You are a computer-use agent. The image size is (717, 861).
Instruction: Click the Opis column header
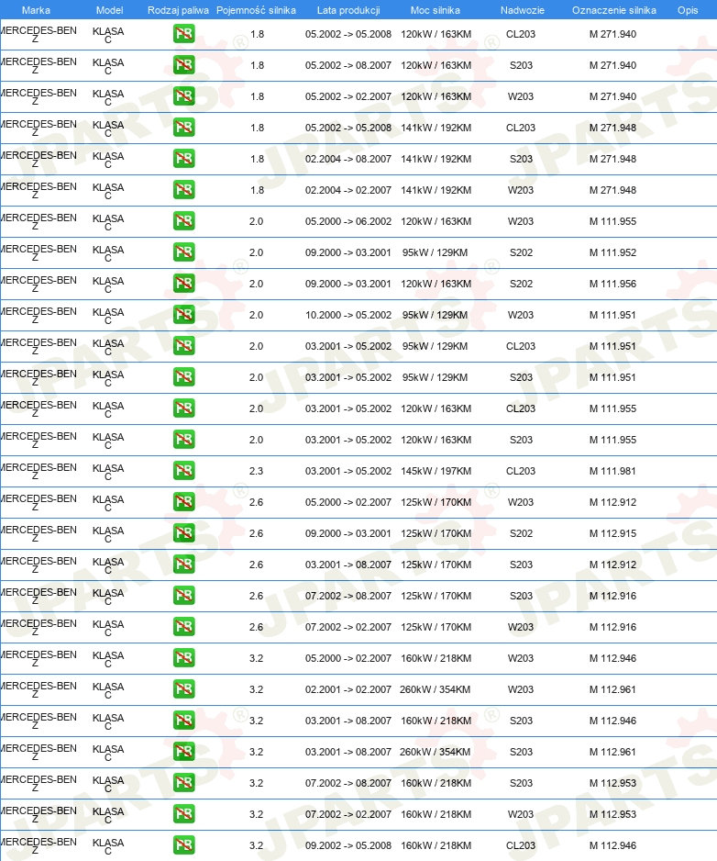pyautogui.click(x=688, y=10)
